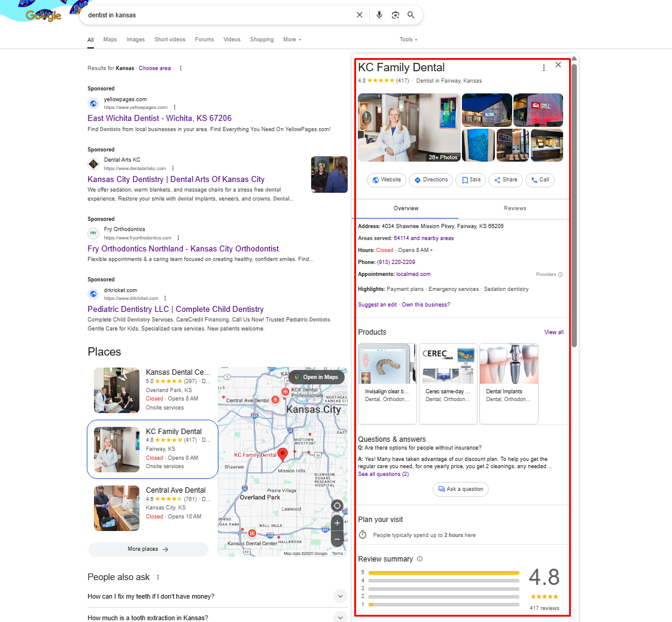Click the magnifying glass search icon
Image resolution: width=672 pixels, height=622 pixels.
coord(411,15)
